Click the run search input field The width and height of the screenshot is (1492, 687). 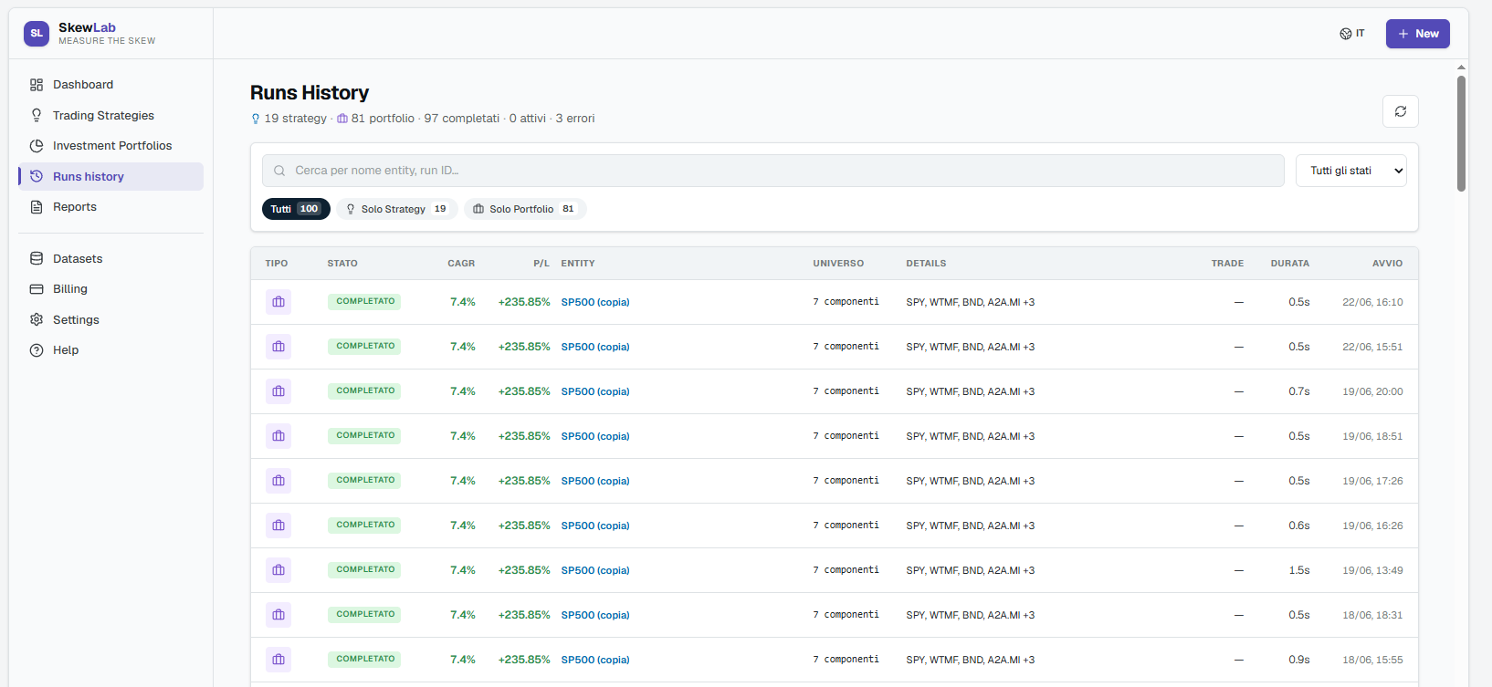coord(772,171)
